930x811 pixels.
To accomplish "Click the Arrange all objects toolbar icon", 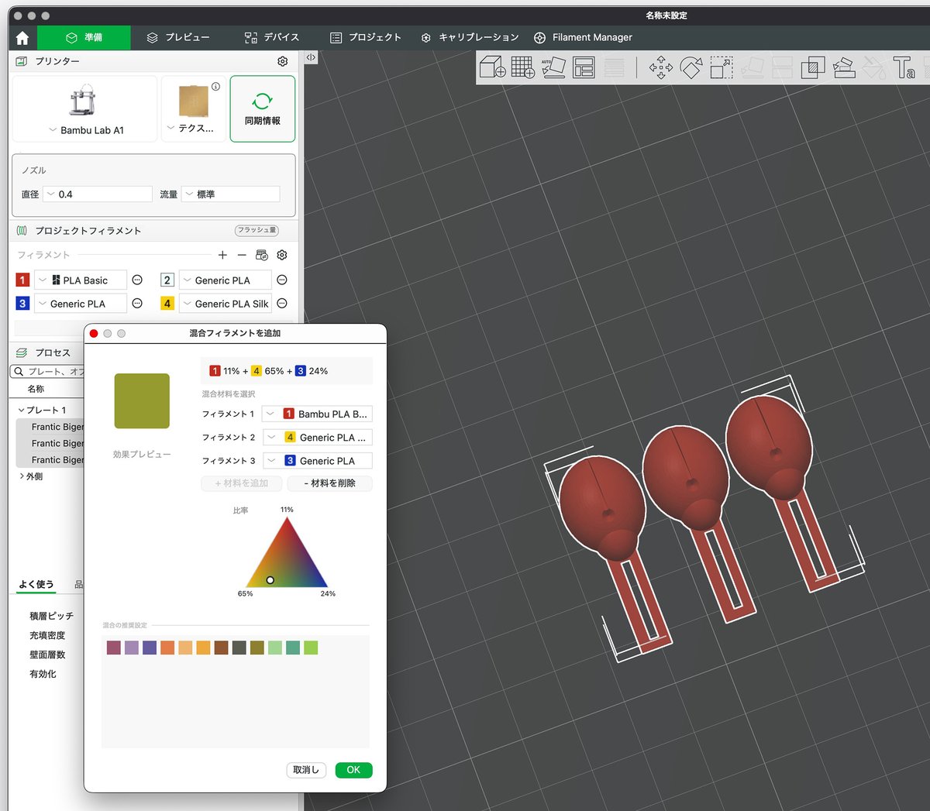I will 584,67.
